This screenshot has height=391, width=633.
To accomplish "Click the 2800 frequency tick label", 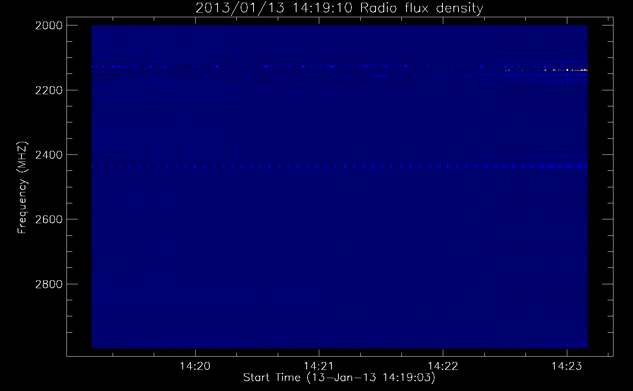I will click(49, 284).
